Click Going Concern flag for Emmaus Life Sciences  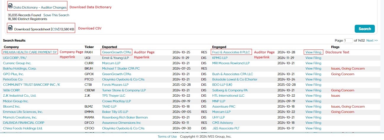click(343, 112)
